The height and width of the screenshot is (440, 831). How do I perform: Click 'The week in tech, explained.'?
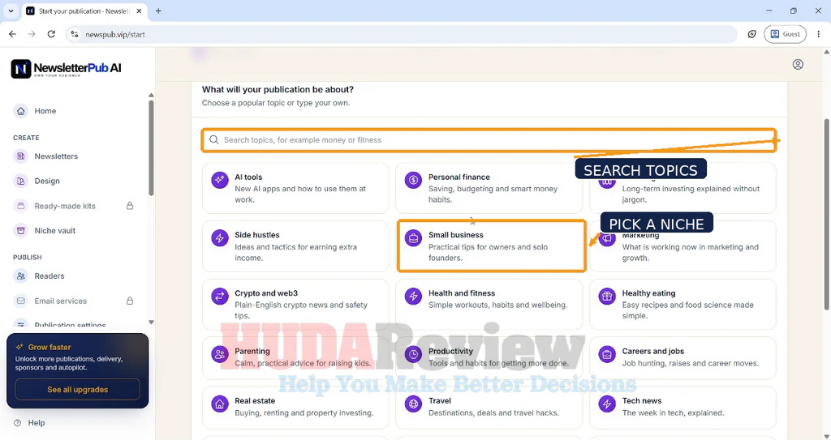(x=673, y=413)
